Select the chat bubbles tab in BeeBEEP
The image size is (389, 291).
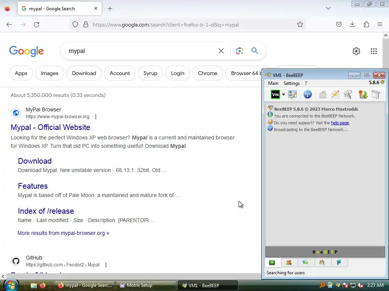(305, 263)
